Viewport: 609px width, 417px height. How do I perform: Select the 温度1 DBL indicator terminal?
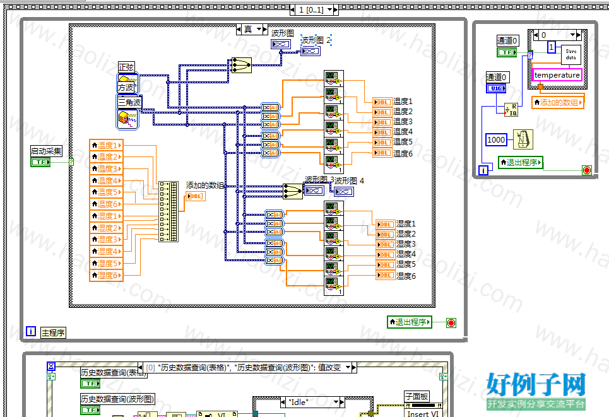coord(382,102)
